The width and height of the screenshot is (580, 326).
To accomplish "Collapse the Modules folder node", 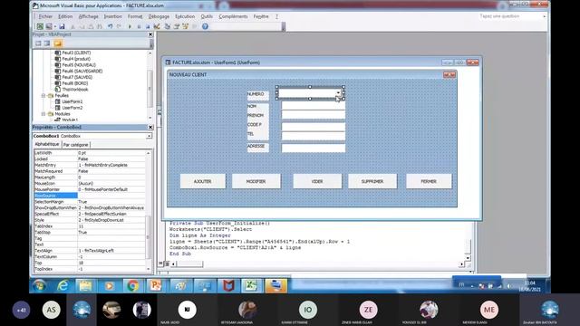I will point(43,114).
